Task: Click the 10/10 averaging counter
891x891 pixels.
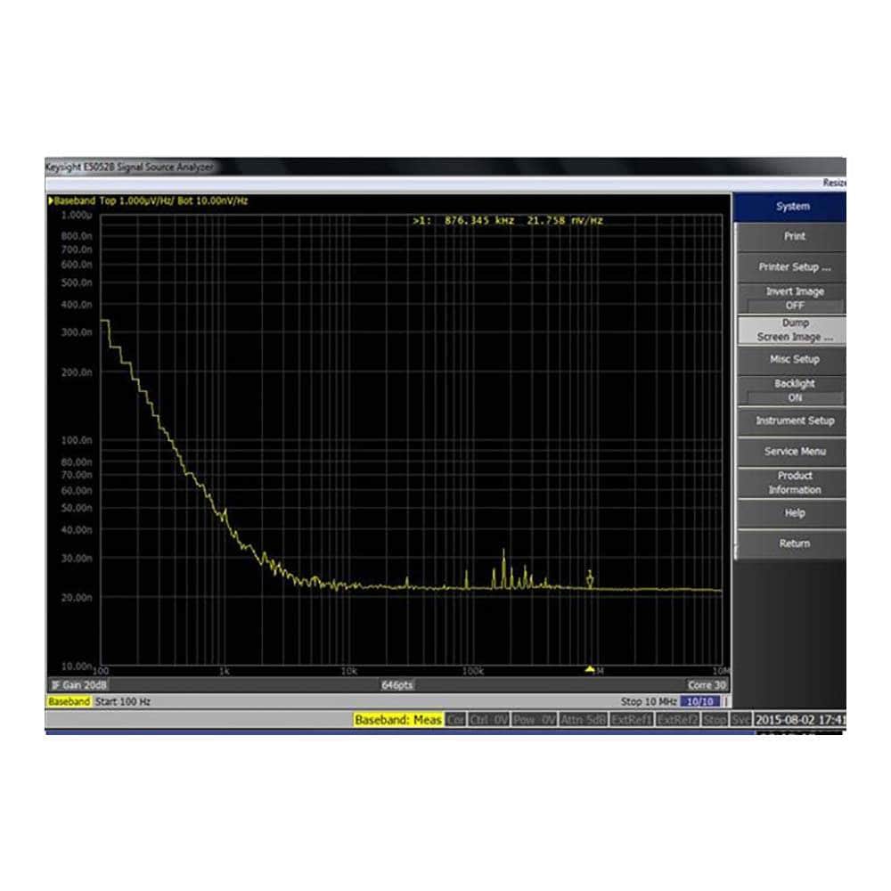Action: pyautogui.click(x=692, y=702)
